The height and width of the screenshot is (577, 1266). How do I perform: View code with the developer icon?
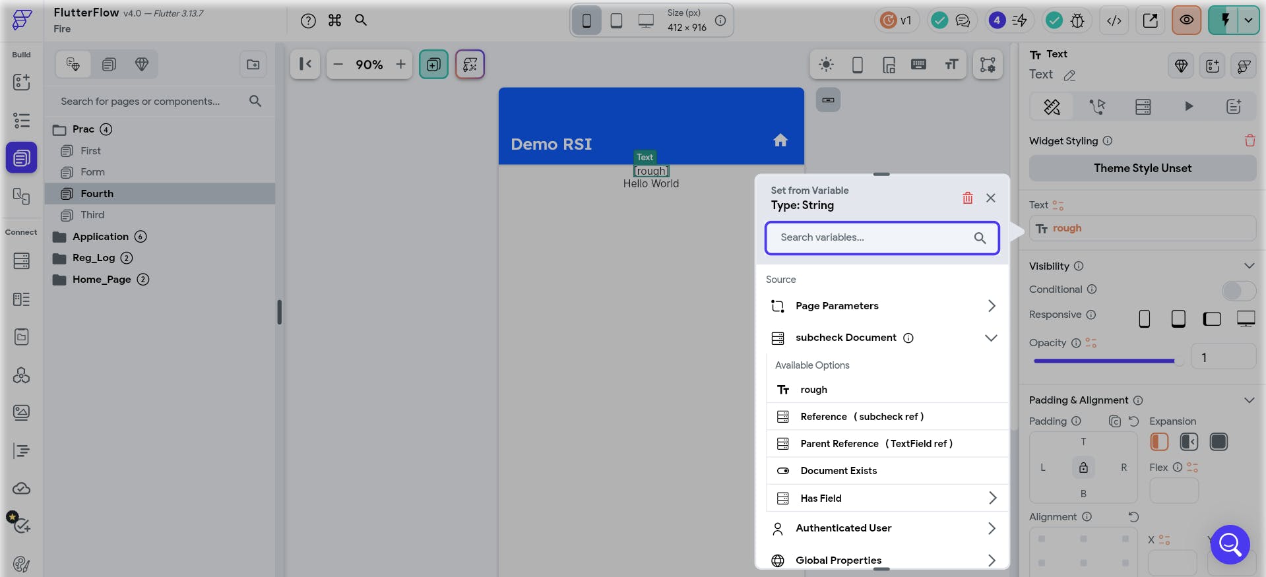click(1114, 20)
